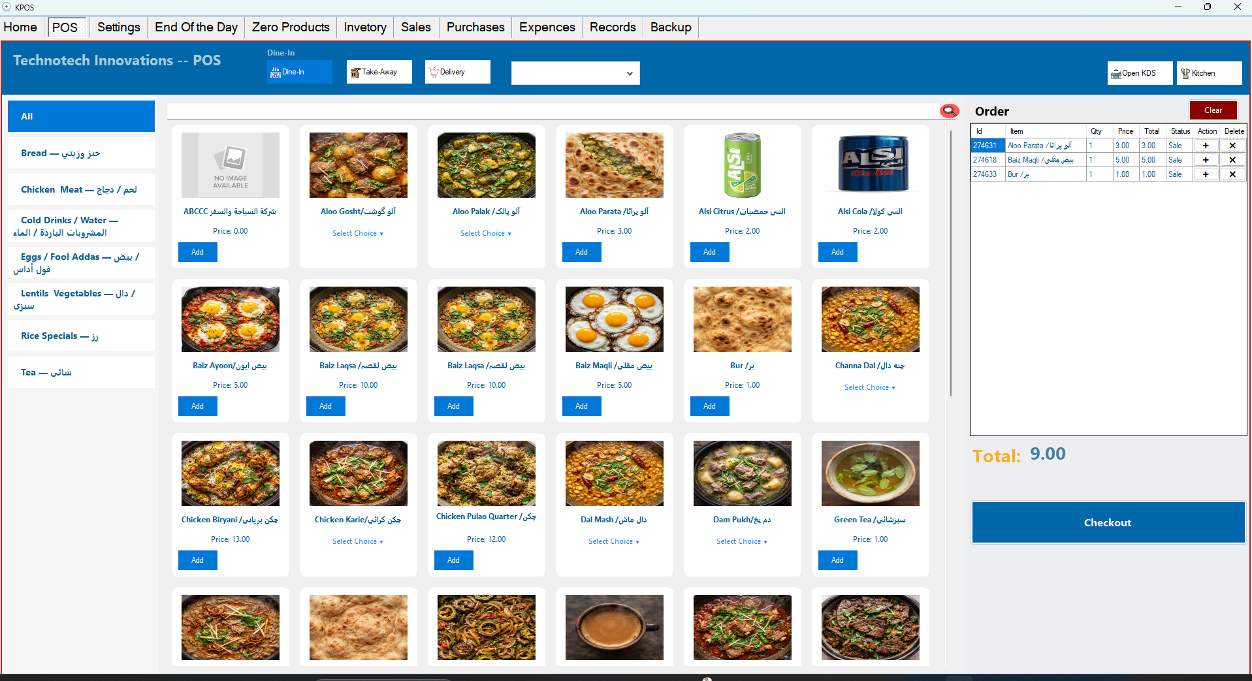Select order row with Id 274618
1252x681 pixels.
click(1108, 160)
